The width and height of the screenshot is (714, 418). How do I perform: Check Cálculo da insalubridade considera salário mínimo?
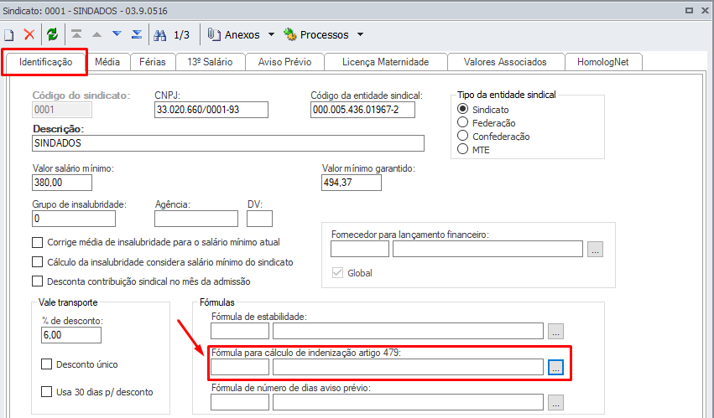click(38, 262)
